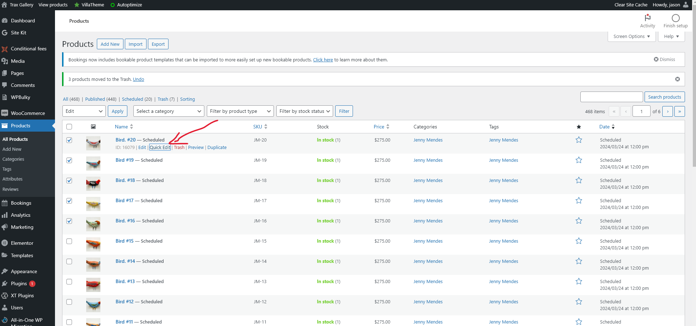Star Bird. #13 as featured
Image resolution: width=696 pixels, height=326 pixels.
coord(579,281)
